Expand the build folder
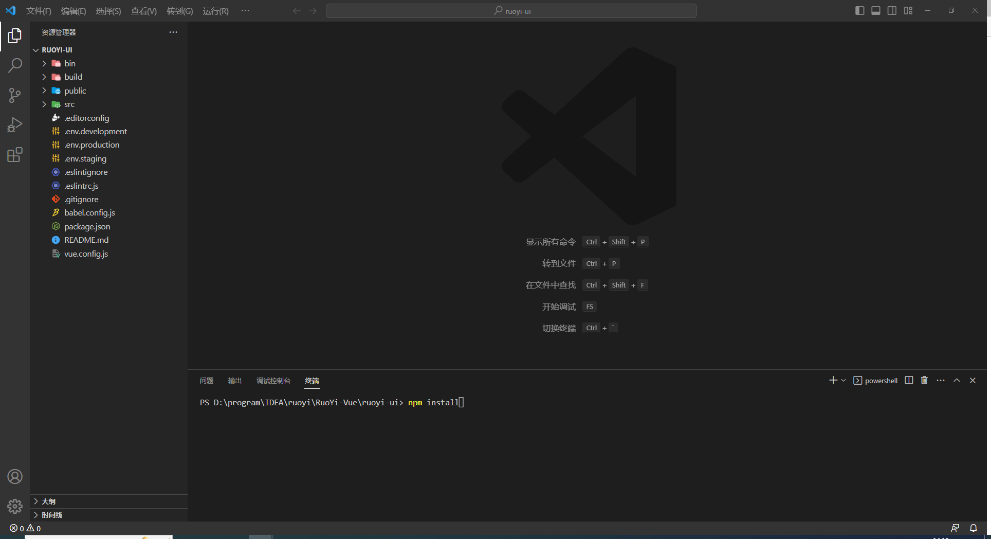 pyautogui.click(x=108, y=77)
